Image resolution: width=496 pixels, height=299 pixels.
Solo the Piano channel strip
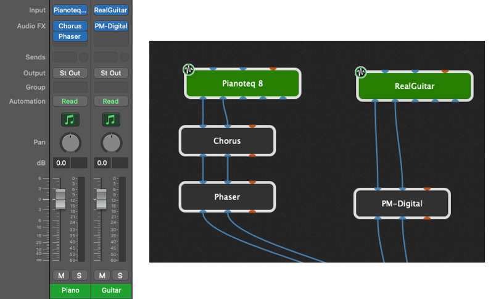[79, 276]
